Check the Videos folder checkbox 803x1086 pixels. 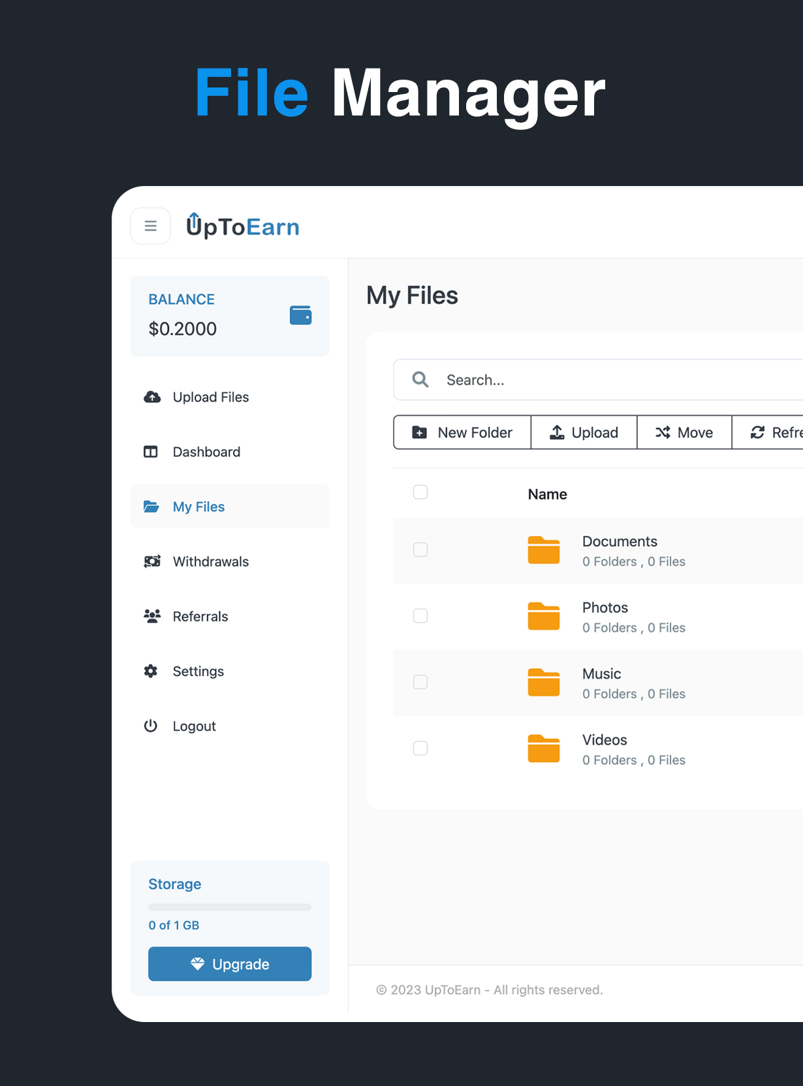tap(420, 748)
